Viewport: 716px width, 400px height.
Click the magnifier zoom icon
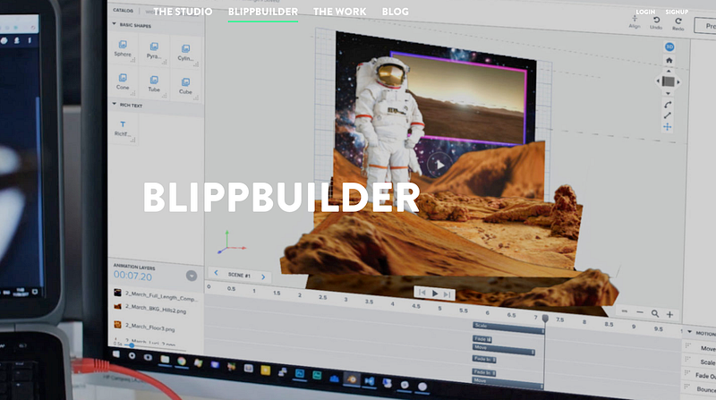click(x=655, y=313)
